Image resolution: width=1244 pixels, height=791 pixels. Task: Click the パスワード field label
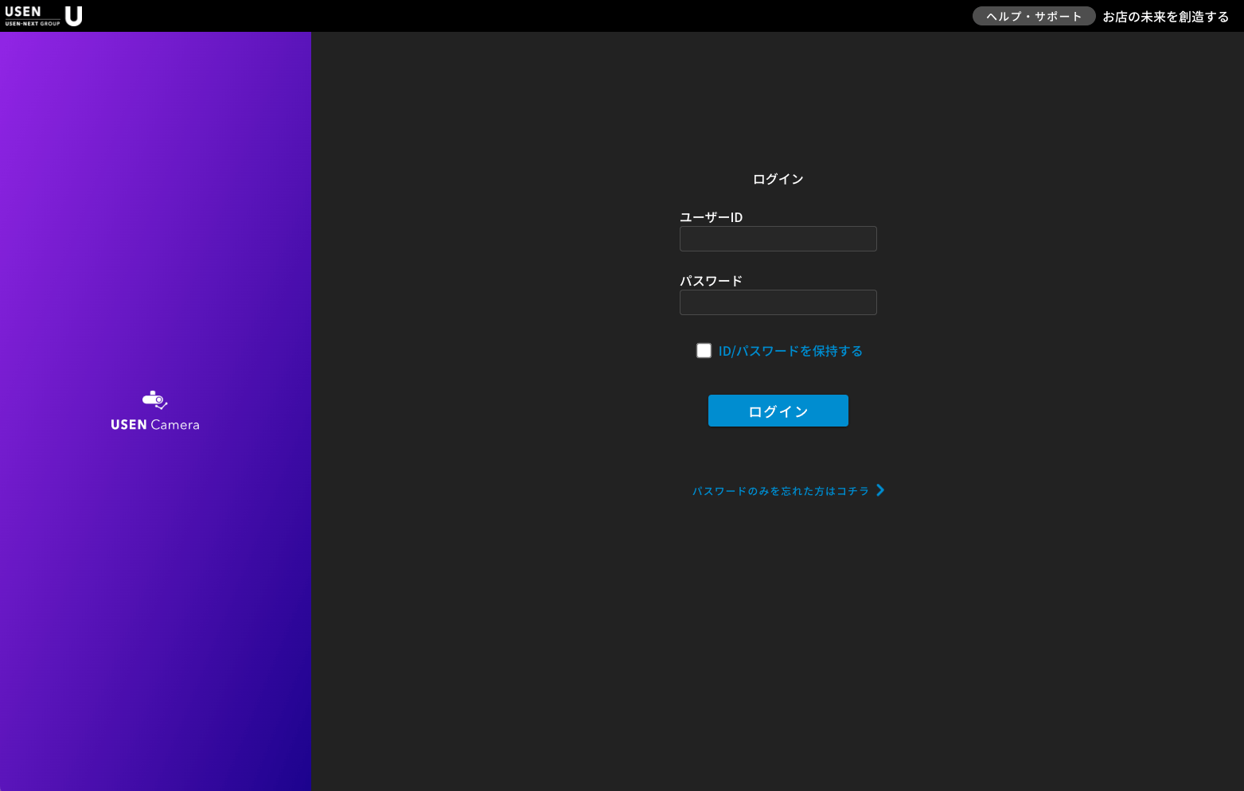click(711, 281)
